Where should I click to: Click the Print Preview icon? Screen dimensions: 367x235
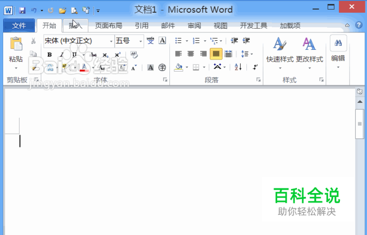(74, 10)
